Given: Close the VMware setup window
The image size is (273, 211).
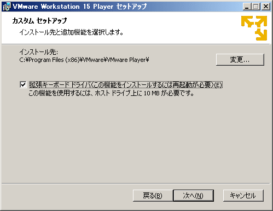Looking at the screenshot, I should 266,7.
